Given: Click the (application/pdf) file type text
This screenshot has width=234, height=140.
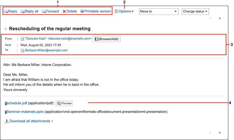Looking at the screenshot, I should click(x=41, y=103).
